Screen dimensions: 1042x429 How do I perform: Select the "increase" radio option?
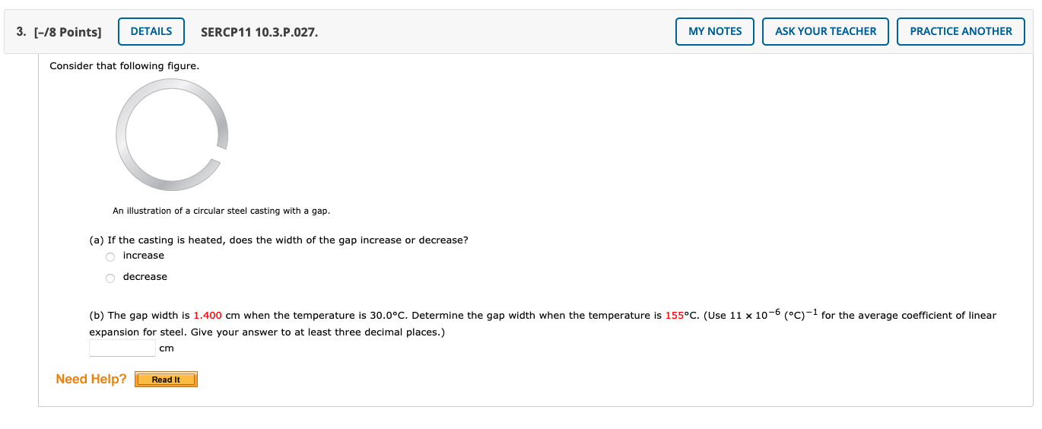[110, 256]
